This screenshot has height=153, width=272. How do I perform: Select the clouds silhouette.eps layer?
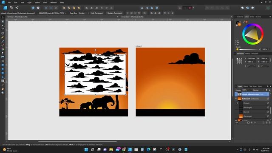tap(252, 94)
